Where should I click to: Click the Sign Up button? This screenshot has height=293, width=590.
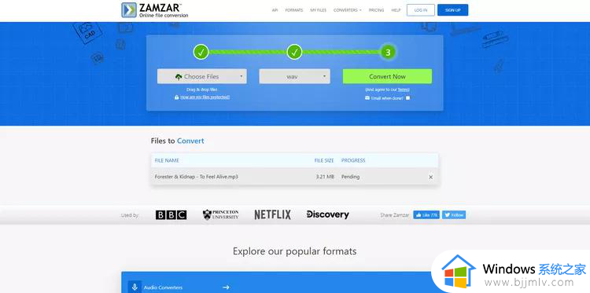pos(452,10)
